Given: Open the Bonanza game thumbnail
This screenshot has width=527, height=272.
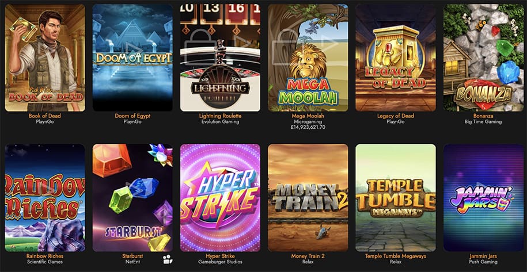Looking at the screenshot, I should coord(483,58).
